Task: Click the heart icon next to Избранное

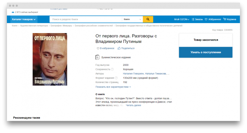Action: pyautogui.click(x=206, y=19)
